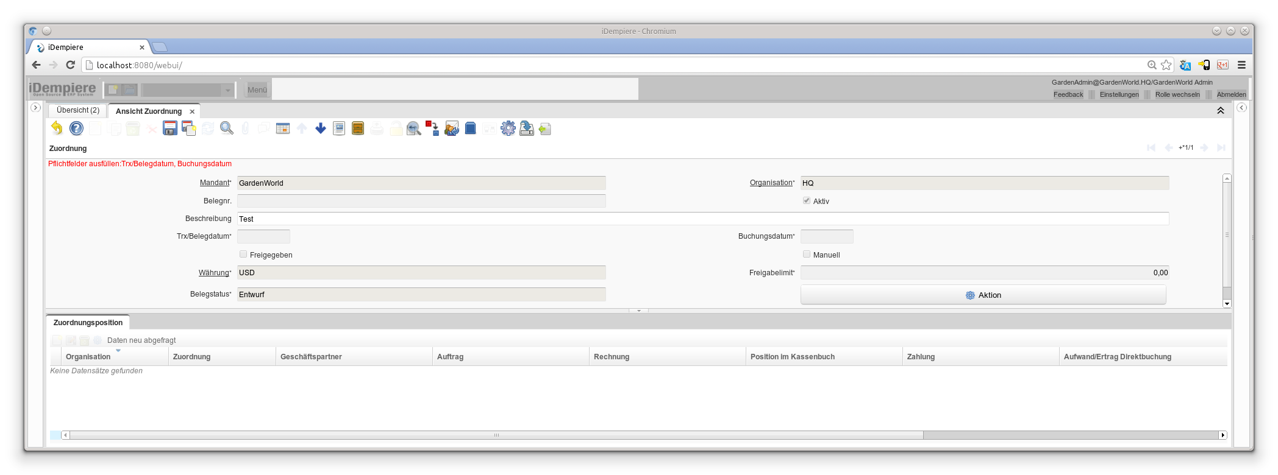Screen dimensions: 1278x475
Task: Click the Buchungsdatum date field
Action: [x=827, y=236]
